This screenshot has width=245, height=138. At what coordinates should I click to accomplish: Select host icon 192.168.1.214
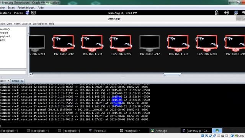click(92, 43)
